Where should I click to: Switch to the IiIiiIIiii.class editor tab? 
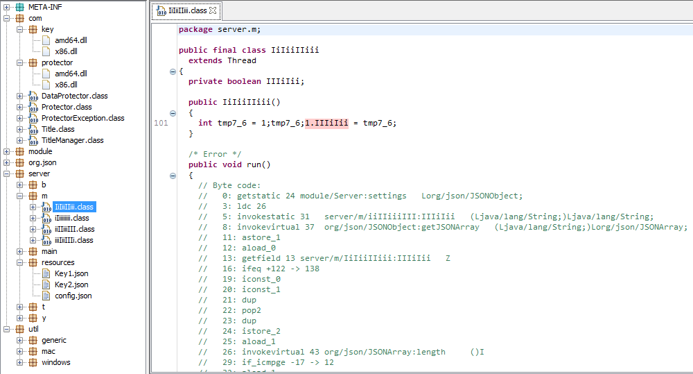(x=182, y=11)
